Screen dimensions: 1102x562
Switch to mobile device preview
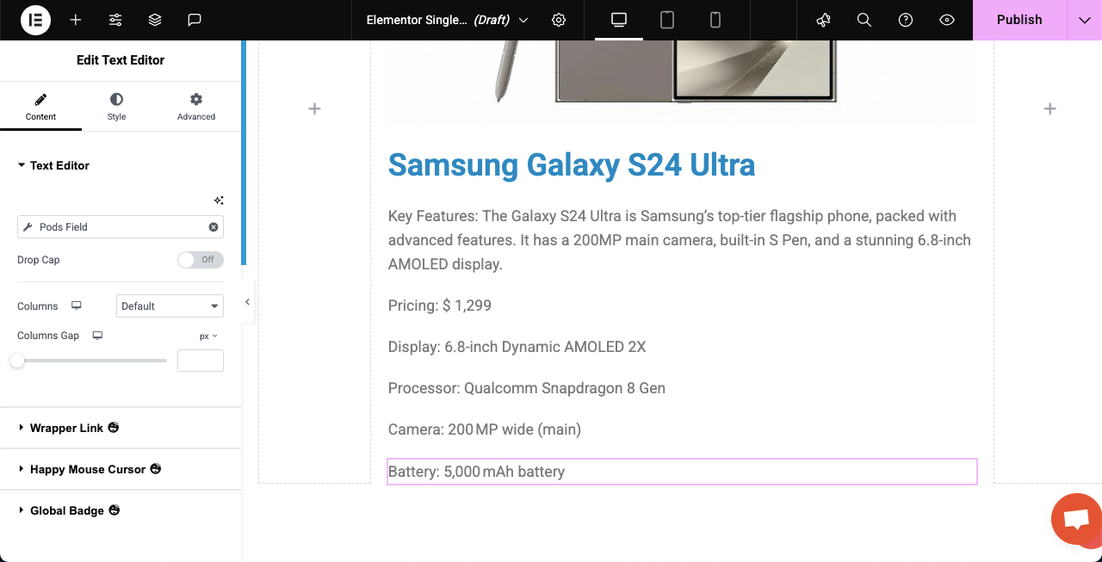point(715,20)
